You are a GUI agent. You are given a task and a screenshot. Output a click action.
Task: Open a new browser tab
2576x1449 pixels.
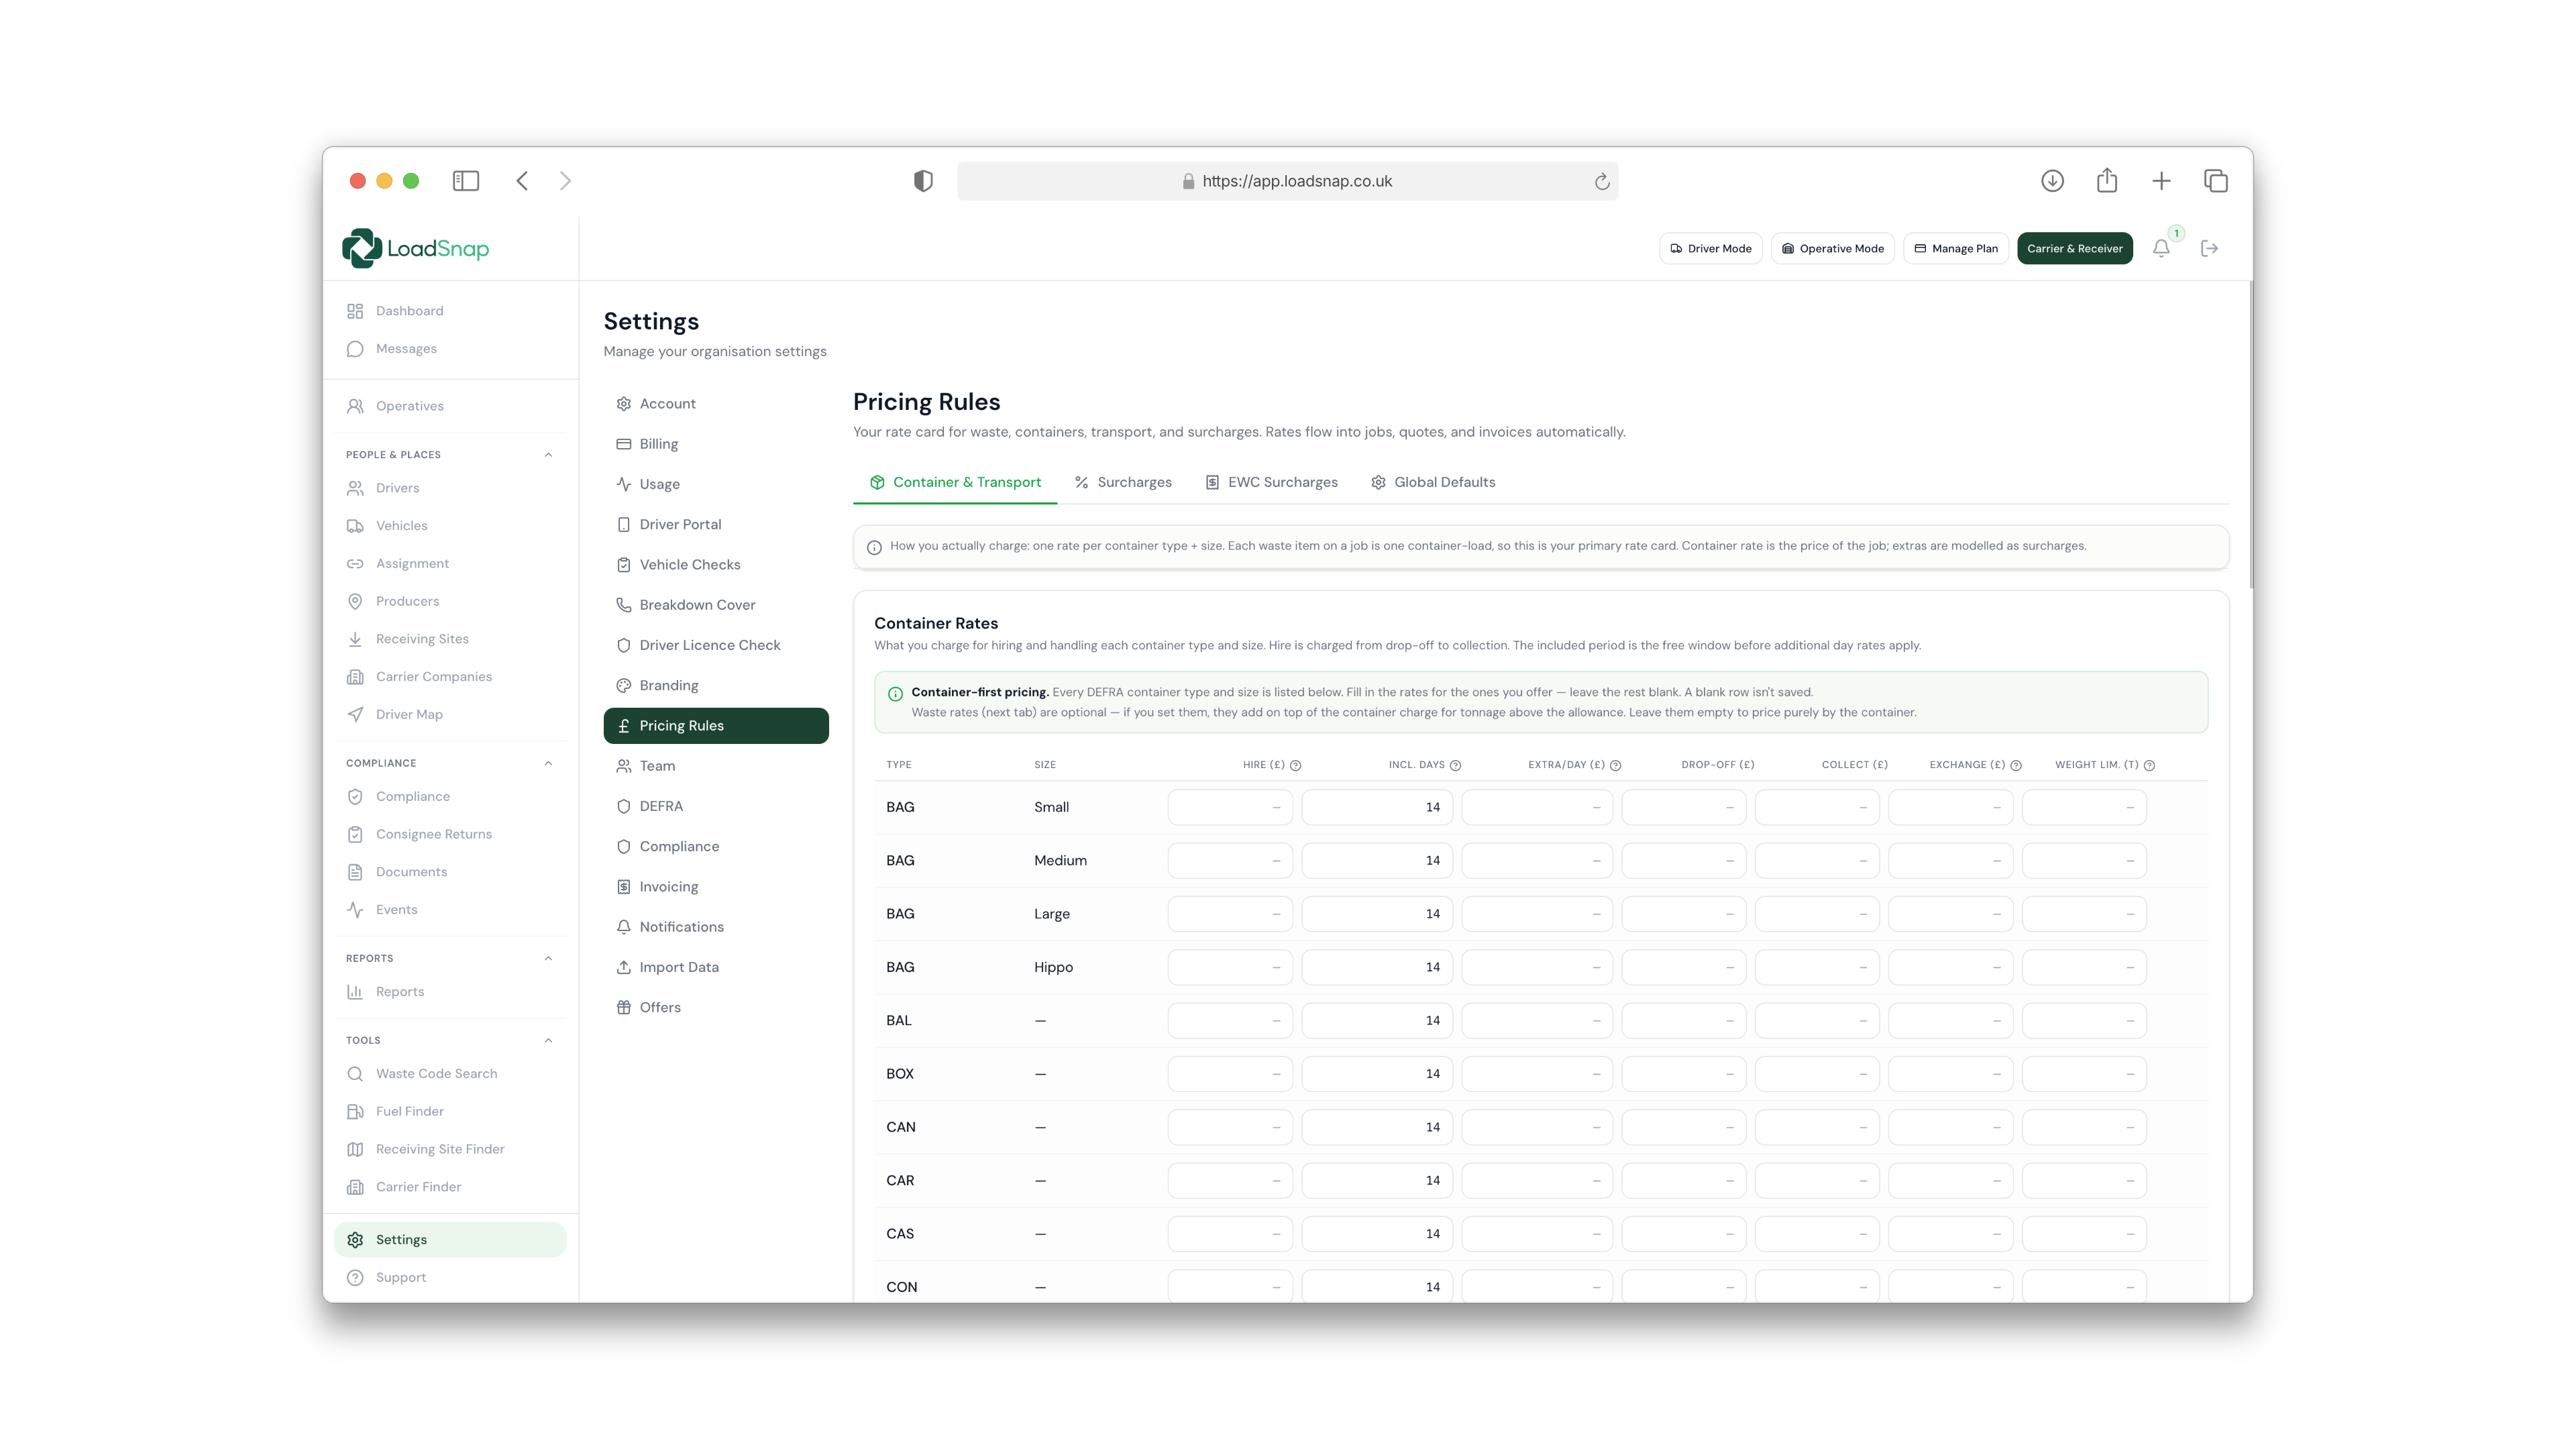pyautogui.click(x=2161, y=181)
